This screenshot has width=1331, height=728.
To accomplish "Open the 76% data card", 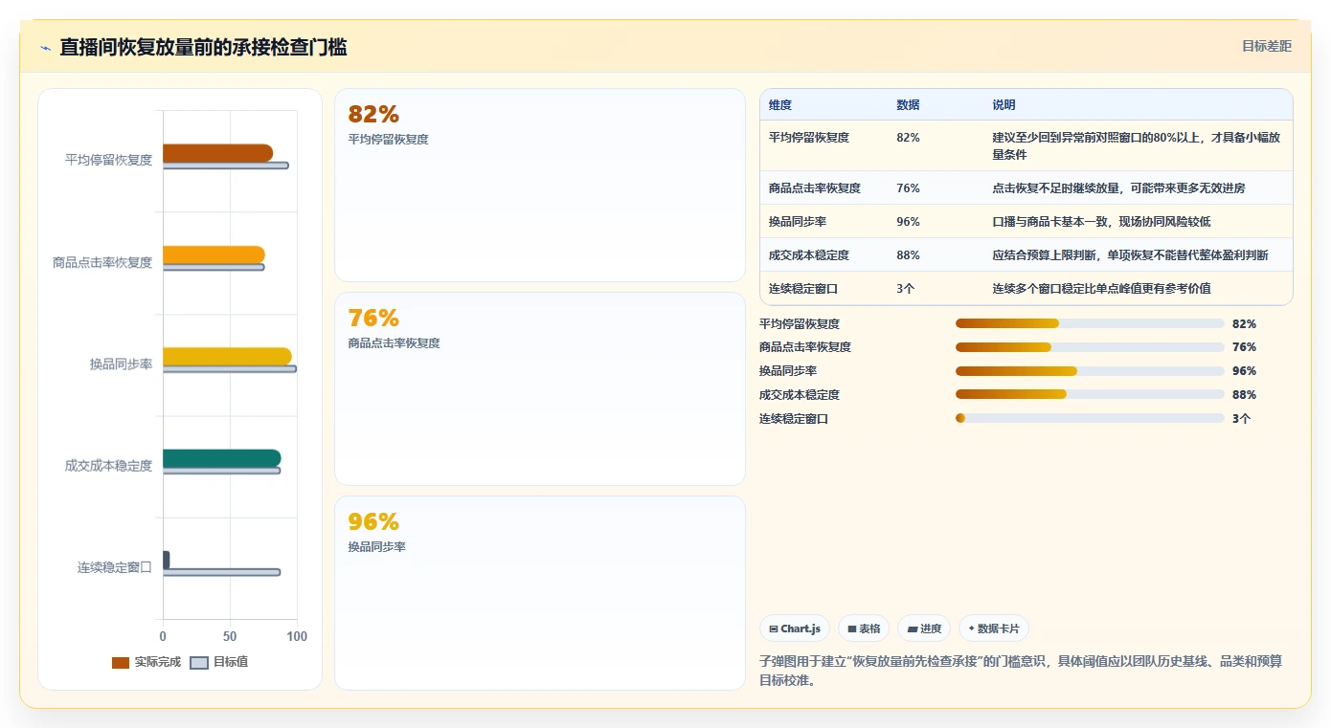I will point(540,388).
